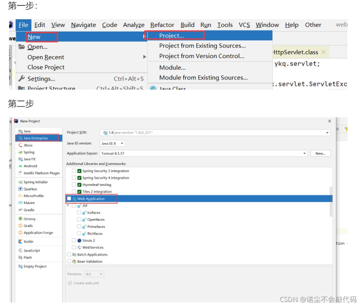
Task: Check Tiles 2 integration
Action: [74, 191]
